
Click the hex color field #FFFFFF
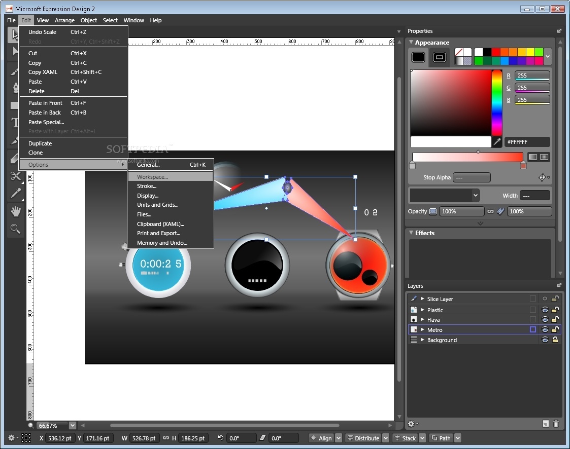(527, 142)
